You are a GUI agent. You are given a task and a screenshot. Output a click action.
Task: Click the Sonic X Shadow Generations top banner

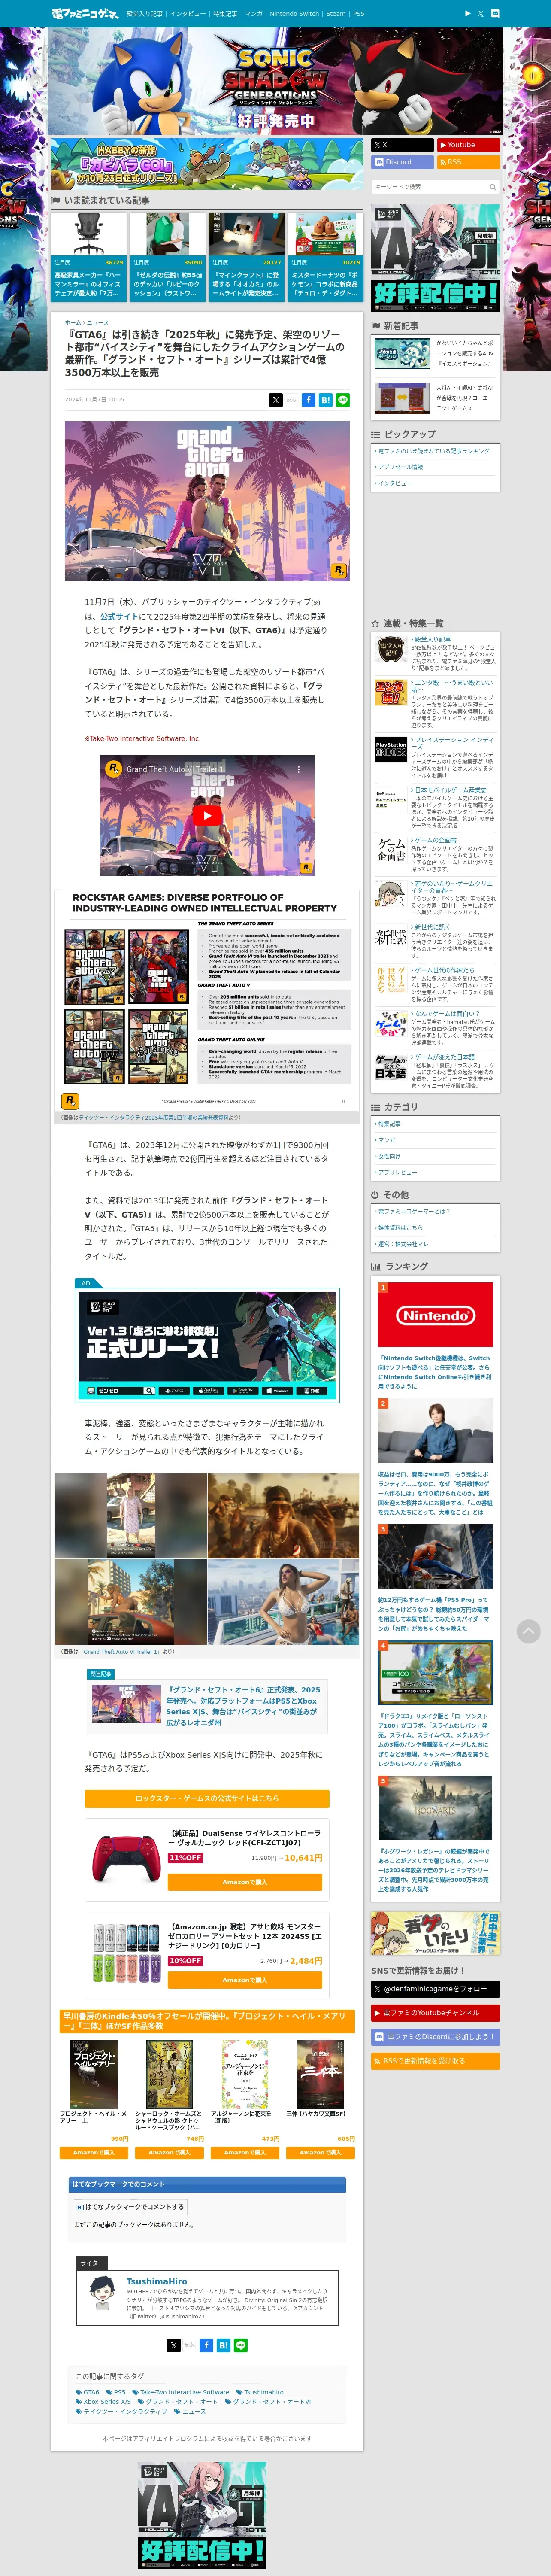tap(276, 81)
